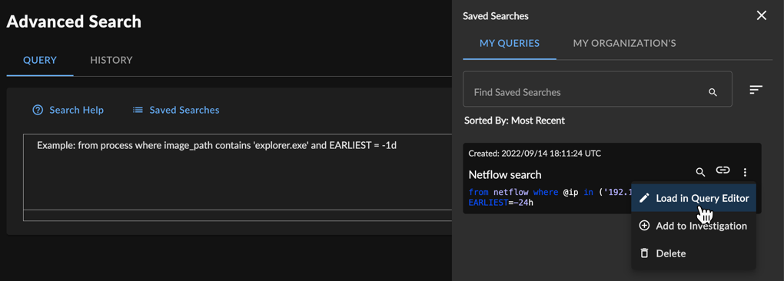Click into the query editor text area
Image resolution: width=784 pixels, height=281 pixels.
238,172
